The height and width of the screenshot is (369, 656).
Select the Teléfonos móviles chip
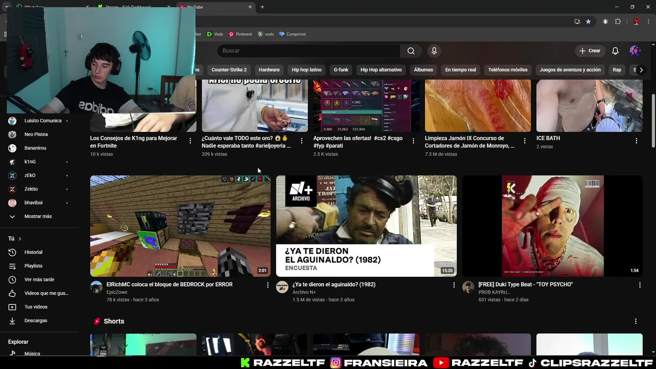coord(508,70)
